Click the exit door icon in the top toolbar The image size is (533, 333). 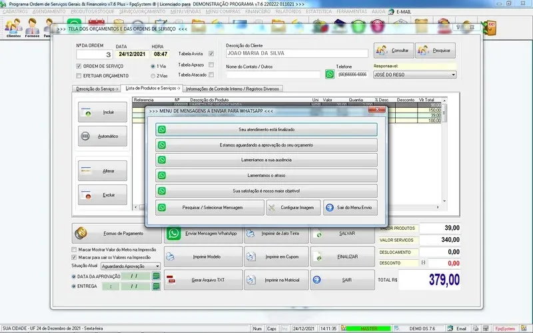492,27
